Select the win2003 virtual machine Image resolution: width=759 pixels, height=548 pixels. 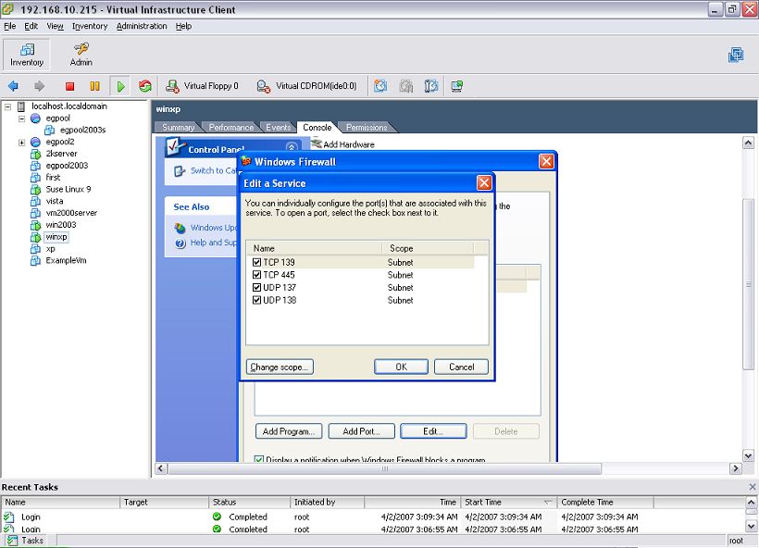[61, 225]
